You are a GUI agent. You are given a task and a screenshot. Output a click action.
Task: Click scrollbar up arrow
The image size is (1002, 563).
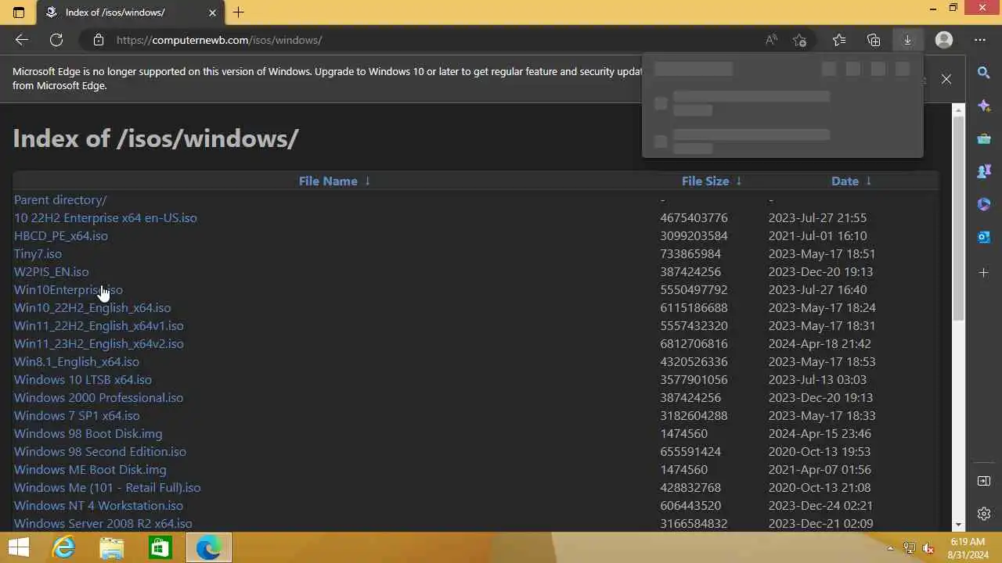(959, 109)
